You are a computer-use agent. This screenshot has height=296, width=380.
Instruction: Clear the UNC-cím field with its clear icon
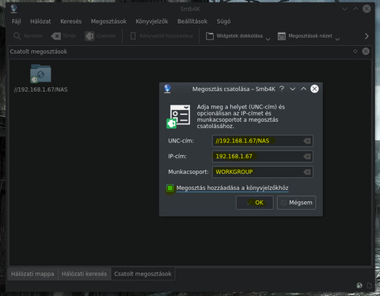(x=307, y=141)
